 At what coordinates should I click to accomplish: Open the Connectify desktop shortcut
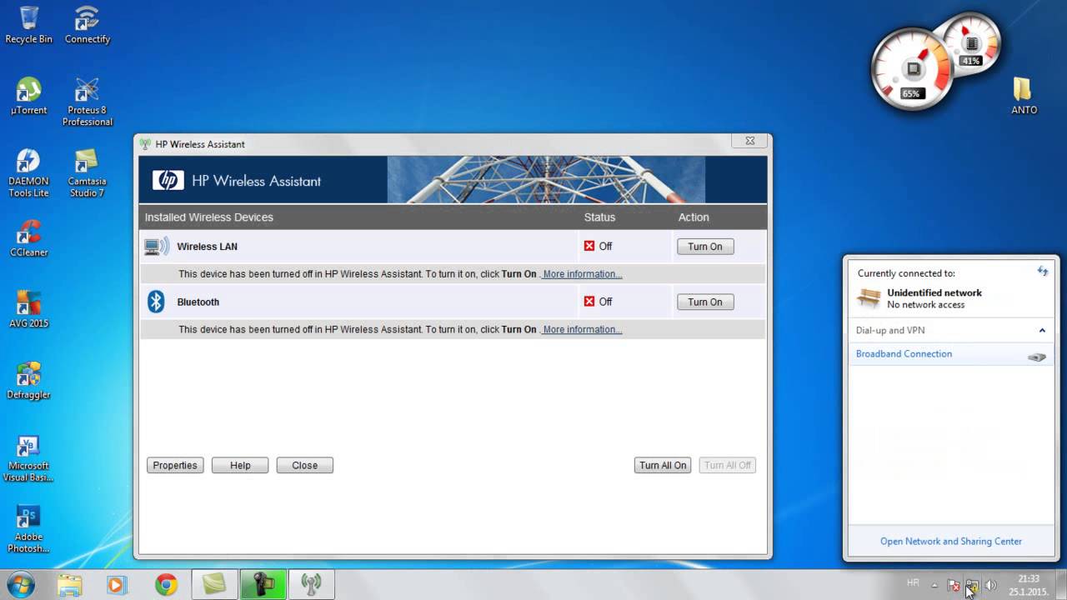(x=87, y=25)
